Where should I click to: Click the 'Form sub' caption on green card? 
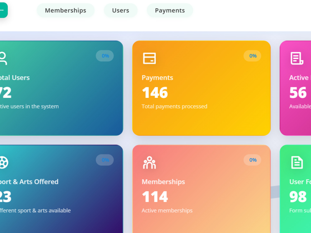pyautogui.click(x=300, y=210)
